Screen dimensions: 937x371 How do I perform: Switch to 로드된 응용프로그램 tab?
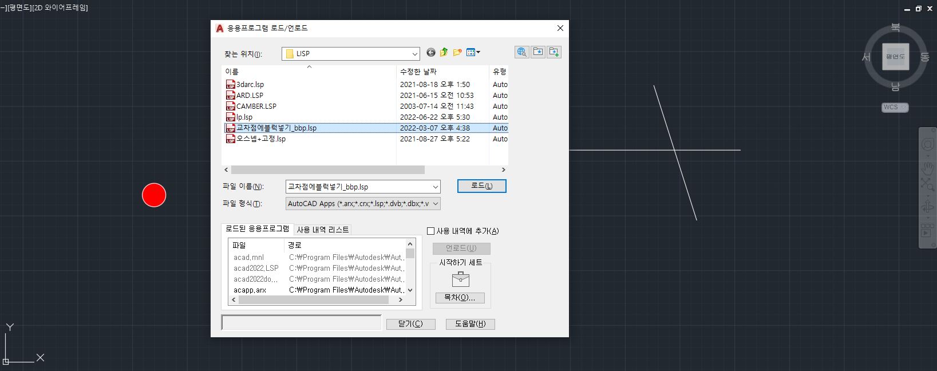pyautogui.click(x=258, y=228)
